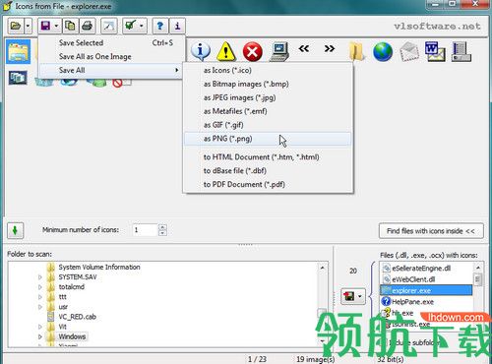
Task: Select the Word document with picture icon
Action: [x=435, y=51]
